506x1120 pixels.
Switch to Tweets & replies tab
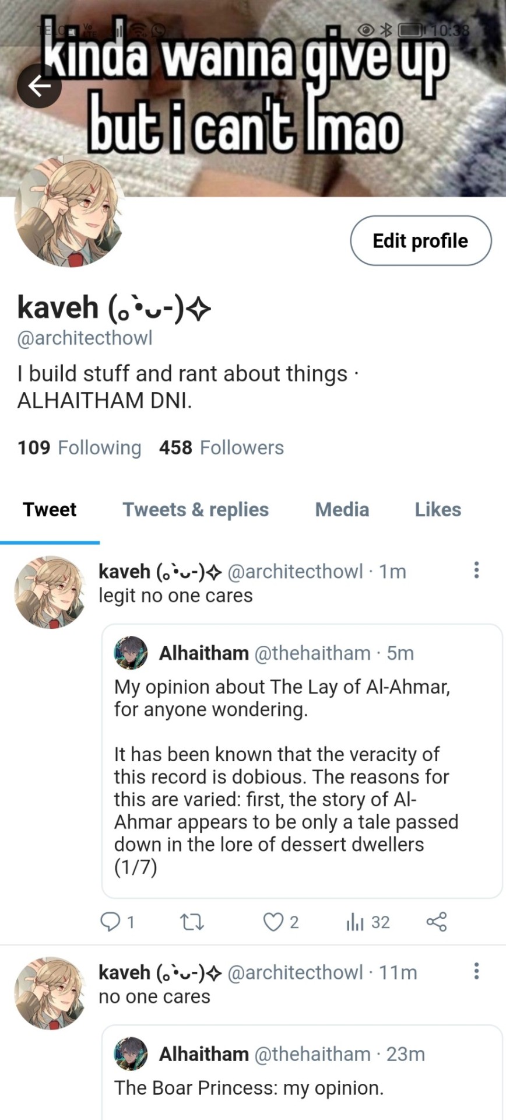(x=195, y=509)
